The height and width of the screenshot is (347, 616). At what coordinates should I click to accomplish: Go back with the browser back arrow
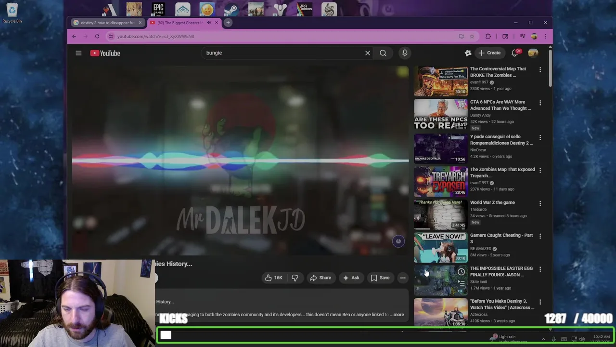(74, 36)
